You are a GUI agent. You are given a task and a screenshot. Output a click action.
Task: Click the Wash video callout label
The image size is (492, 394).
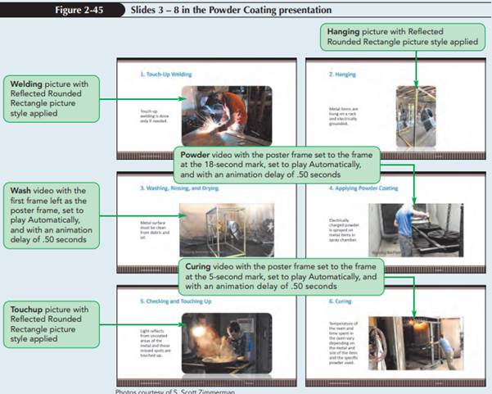tap(52, 215)
